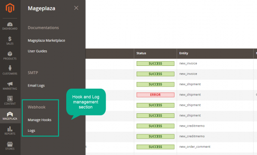Click the Documentations section heading
Image resolution: width=257 pixels, height=155 pixels.
click(43, 28)
